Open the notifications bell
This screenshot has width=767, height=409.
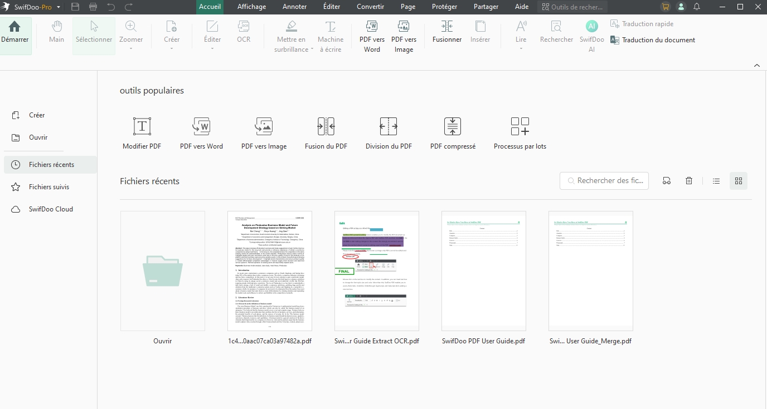(x=697, y=7)
